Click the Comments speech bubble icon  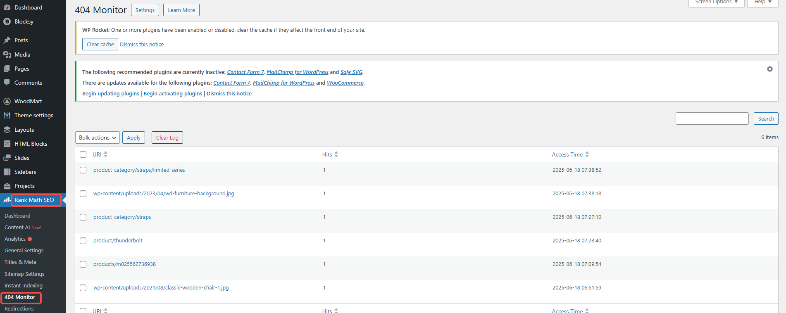7,83
